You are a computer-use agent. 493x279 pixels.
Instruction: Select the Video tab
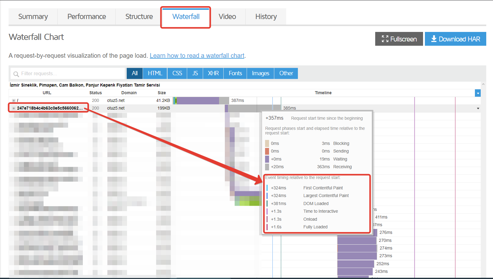click(x=227, y=17)
